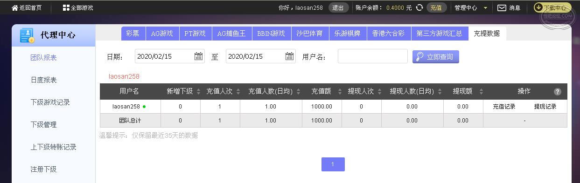
Task: Open the 消息 envelope icon
Action: coord(502,8)
